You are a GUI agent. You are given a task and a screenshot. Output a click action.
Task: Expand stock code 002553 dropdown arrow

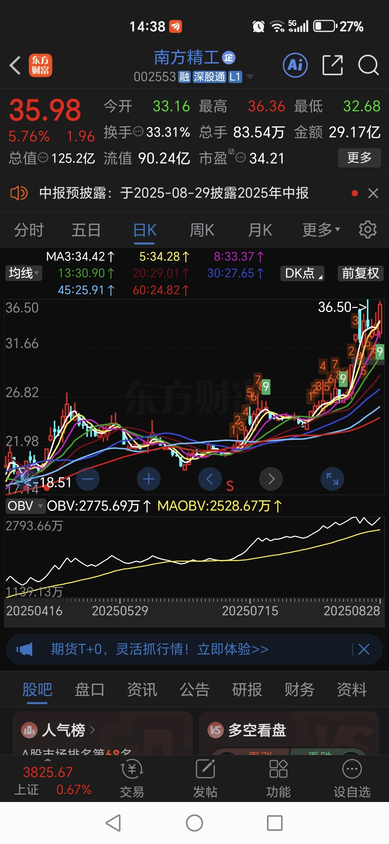(x=250, y=77)
